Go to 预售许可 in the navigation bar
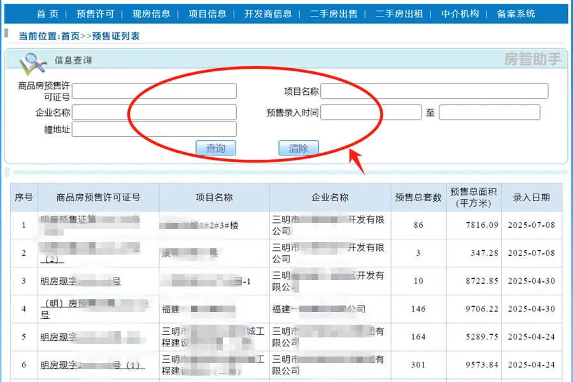 [x=95, y=14]
